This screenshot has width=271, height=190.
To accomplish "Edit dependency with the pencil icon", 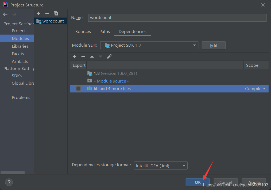I will [x=109, y=57].
